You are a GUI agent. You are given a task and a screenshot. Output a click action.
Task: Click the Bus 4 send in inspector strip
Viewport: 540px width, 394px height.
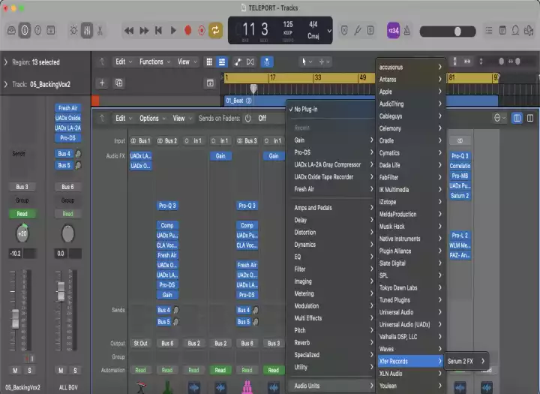pyautogui.click(x=64, y=154)
